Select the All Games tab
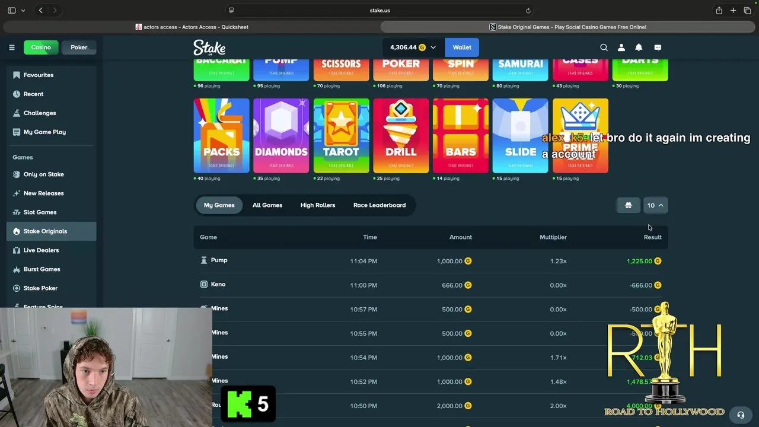This screenshot has width=759, height=427. (267, 205)
